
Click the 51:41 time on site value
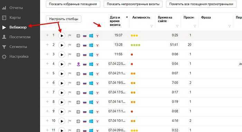coord(174,45)
